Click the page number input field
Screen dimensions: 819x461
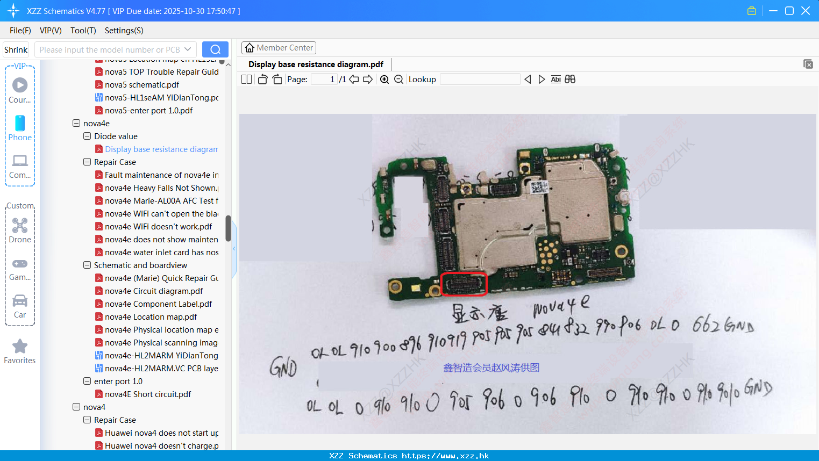(324, 80)
